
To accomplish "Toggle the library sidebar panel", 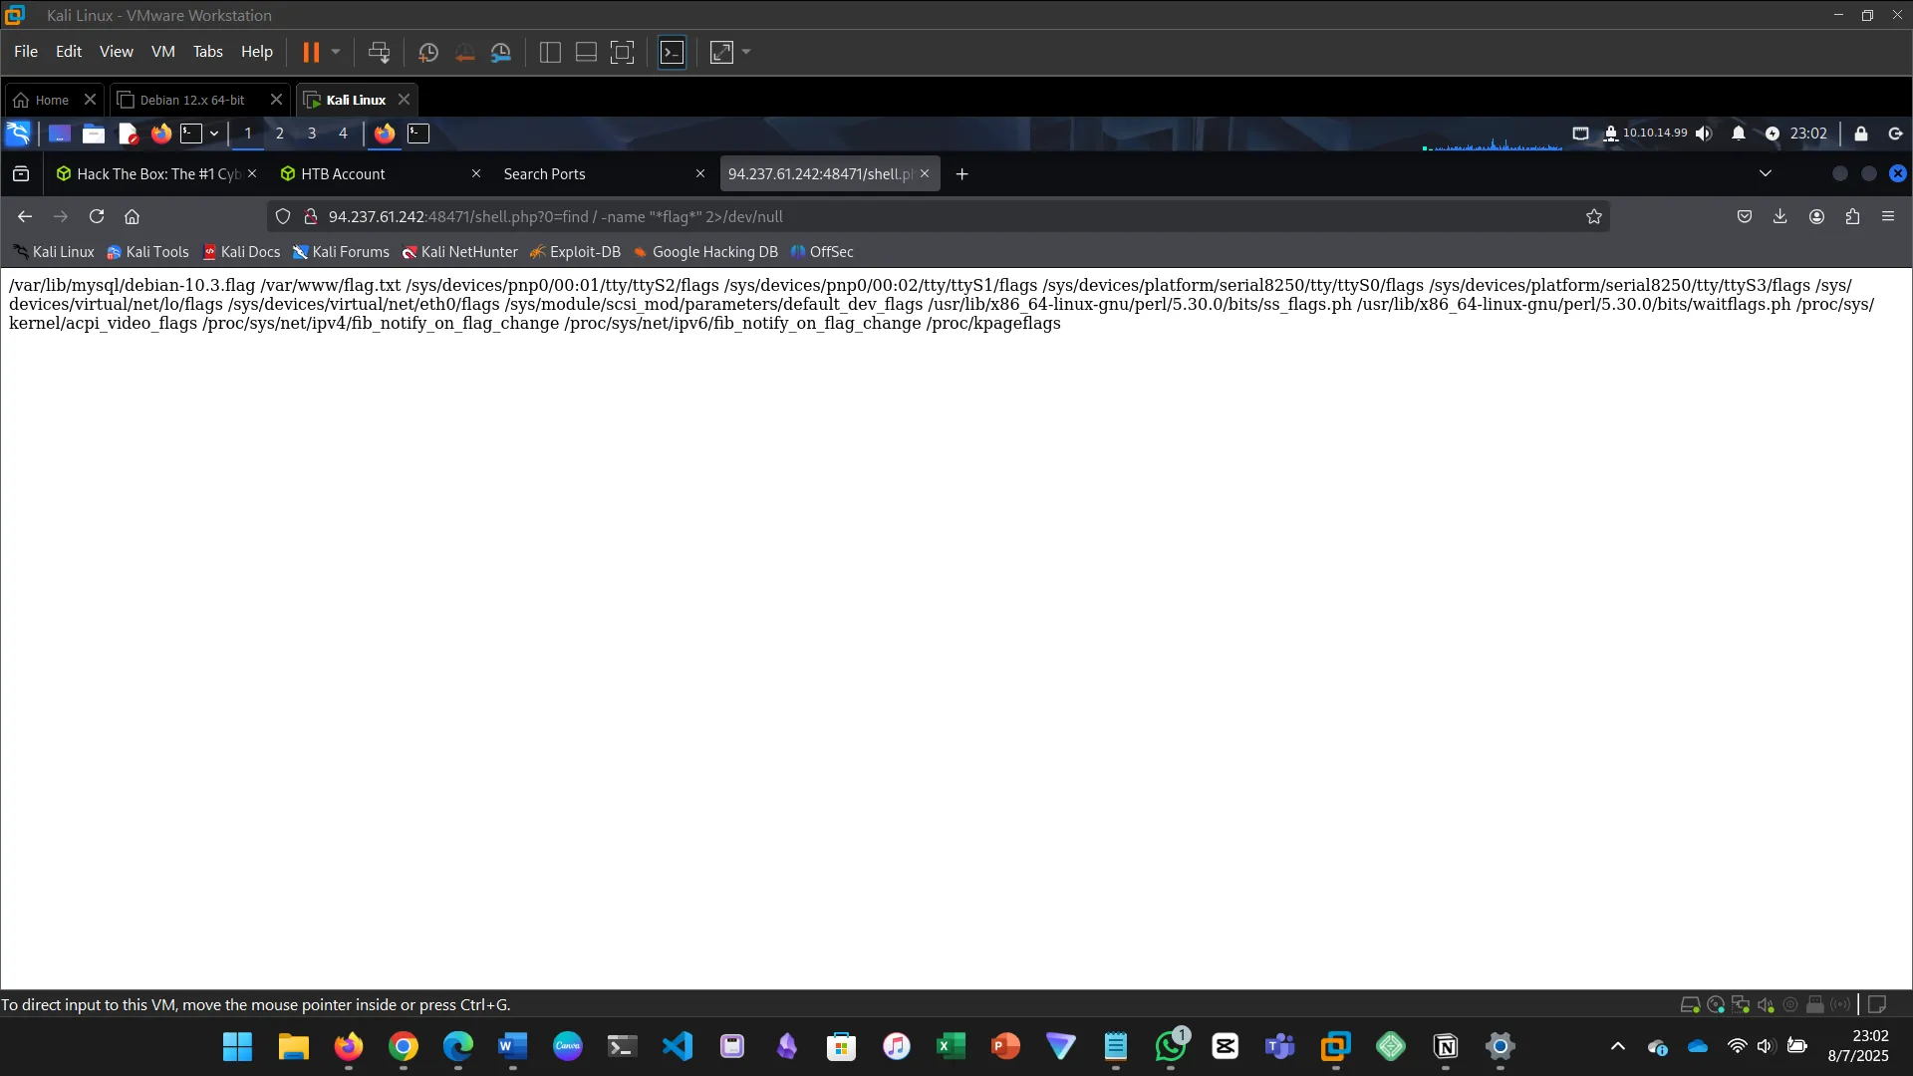I will [550, 52].
